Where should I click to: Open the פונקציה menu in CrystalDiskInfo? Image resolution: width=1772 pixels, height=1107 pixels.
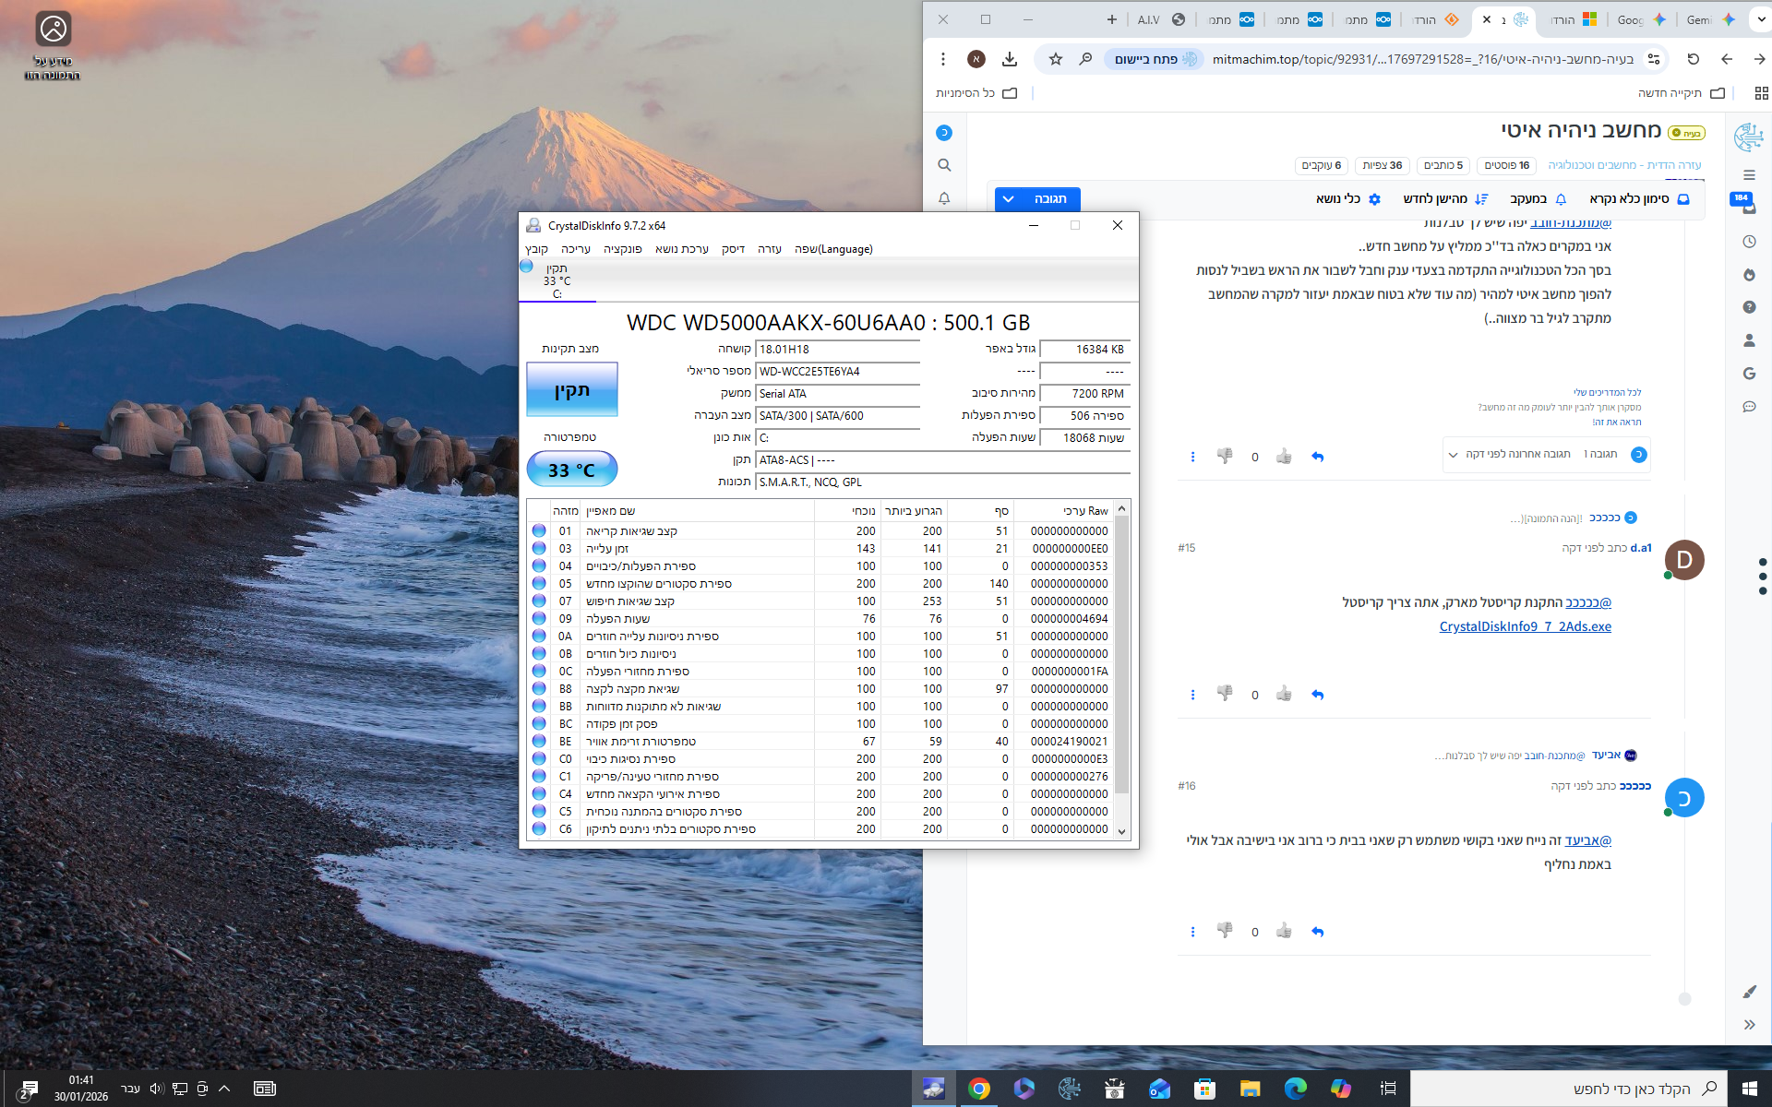[x=622, y=249]
